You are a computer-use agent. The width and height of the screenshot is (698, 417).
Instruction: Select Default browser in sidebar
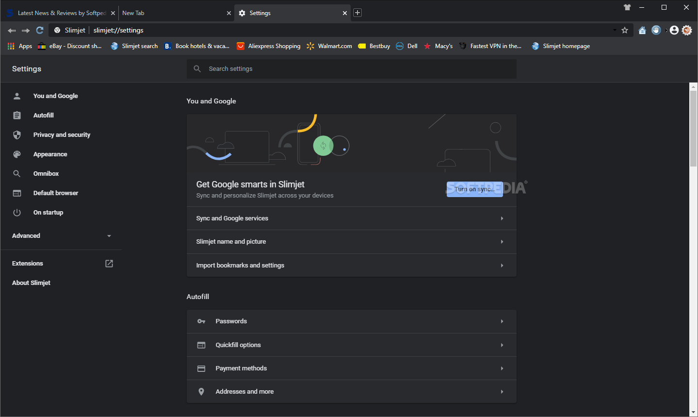55,193
